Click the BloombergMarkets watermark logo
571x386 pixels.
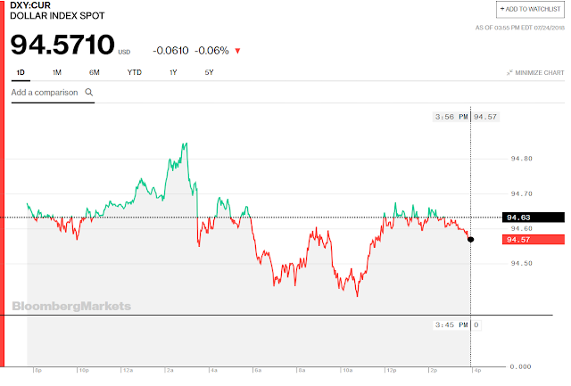click(x=71, y=306)
